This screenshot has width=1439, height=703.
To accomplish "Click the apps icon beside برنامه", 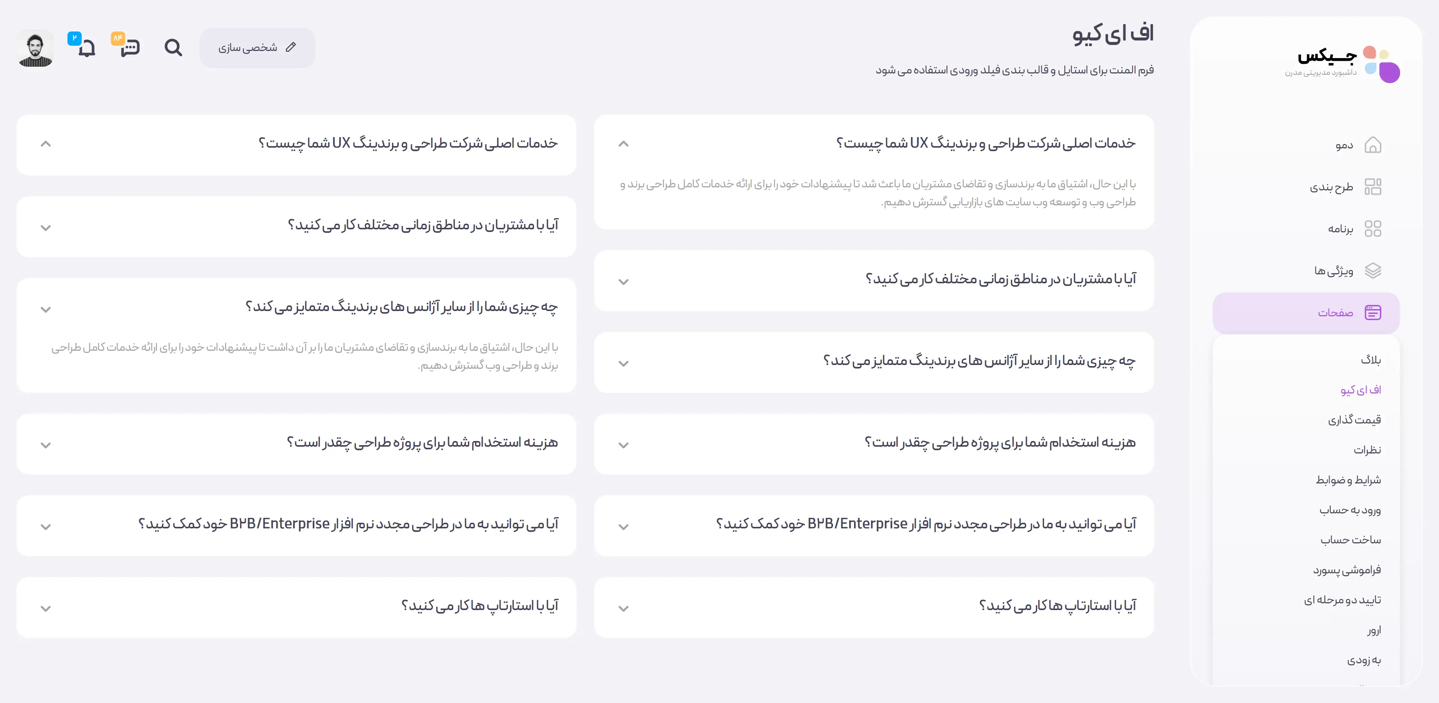I will pos(1372,229).
